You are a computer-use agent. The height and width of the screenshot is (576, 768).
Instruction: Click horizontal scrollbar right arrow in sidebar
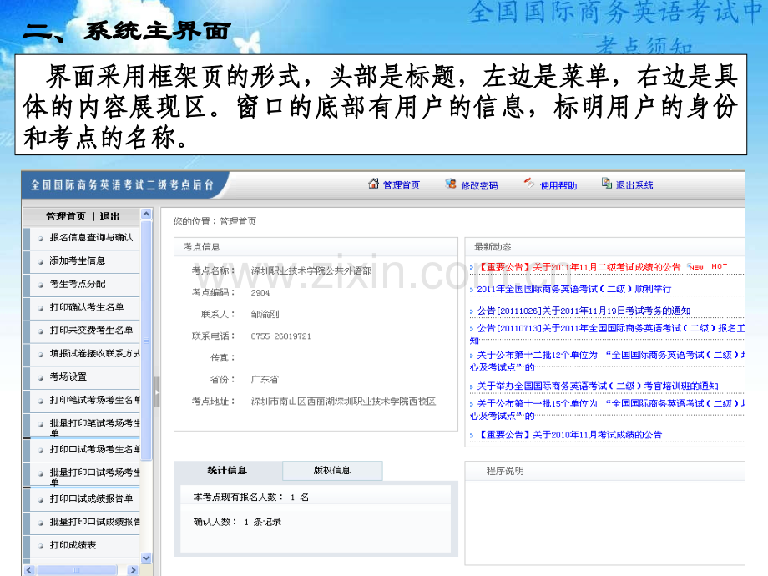click(x=133, y=570)
